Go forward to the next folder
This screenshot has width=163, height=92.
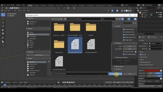(x=56, y=19)
